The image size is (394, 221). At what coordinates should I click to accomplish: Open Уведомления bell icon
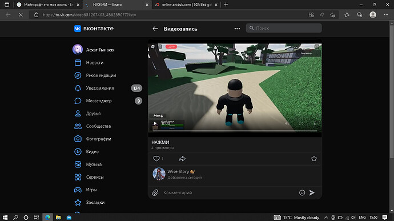point(78,88)
